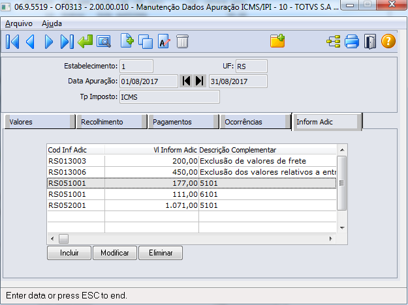Modify the record with edit icon

click(x=164, y=42)
